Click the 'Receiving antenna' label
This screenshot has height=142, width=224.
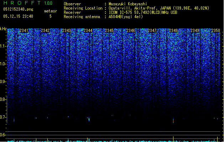pyautogui.click(x=82, y=17)
